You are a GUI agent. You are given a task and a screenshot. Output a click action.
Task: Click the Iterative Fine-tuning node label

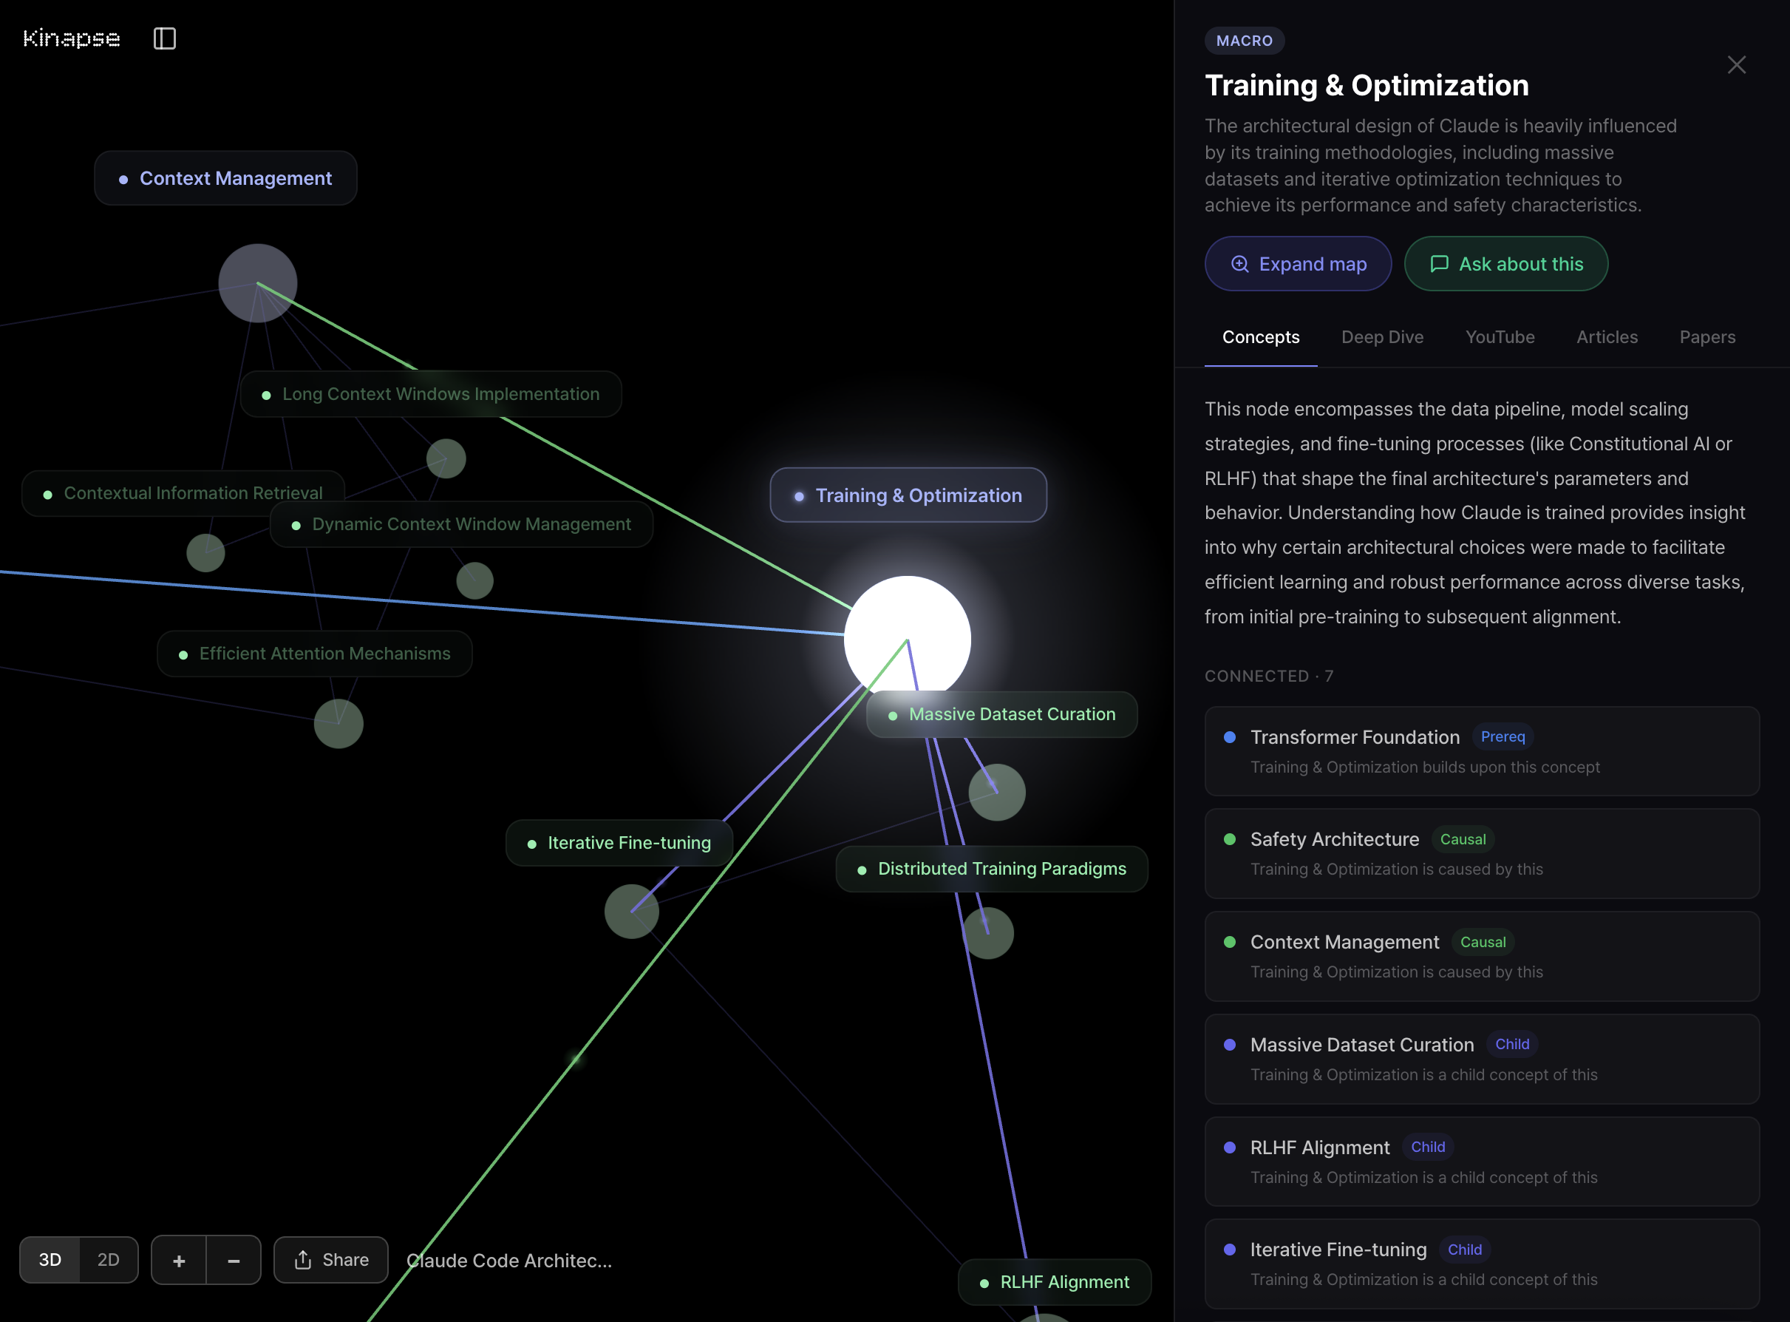[x=619, y=842]
